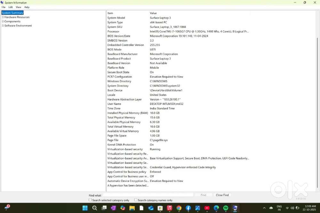Expand the Components tree node
The height and width of the screenshot is (213, 320).
pyautogui.click(x=3, y=21)
